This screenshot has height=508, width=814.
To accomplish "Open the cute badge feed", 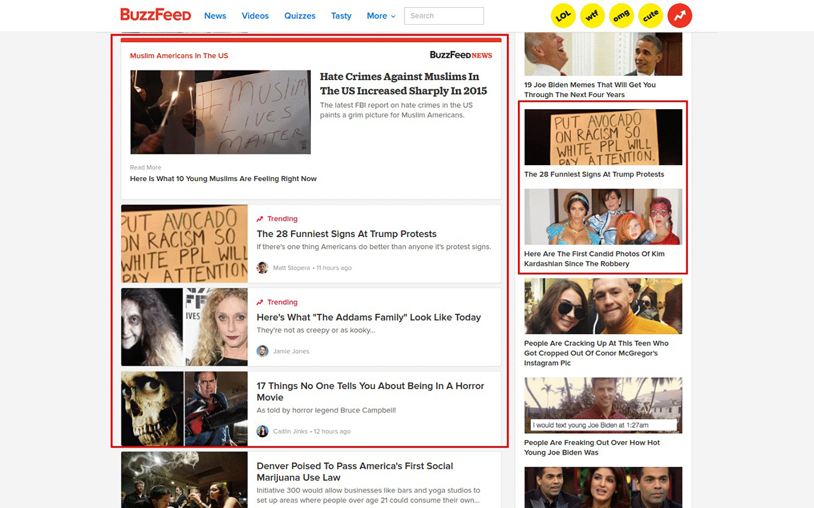I will 651,16.
